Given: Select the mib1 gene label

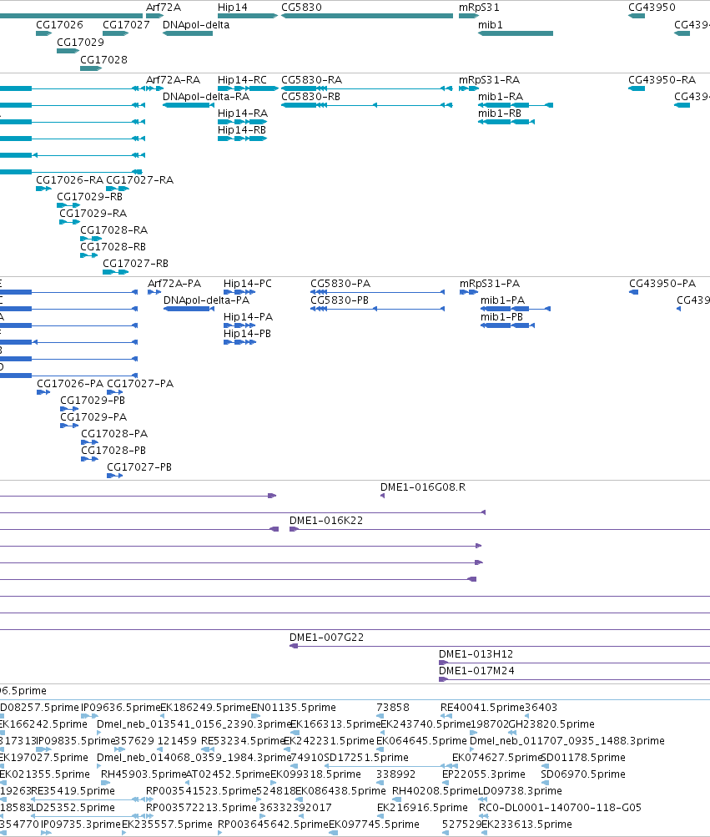Looking at the screenshot, I should (490, 25).
